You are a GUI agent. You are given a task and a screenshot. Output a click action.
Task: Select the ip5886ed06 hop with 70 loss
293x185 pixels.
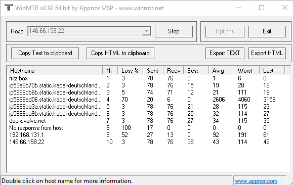tap(149, 100)
